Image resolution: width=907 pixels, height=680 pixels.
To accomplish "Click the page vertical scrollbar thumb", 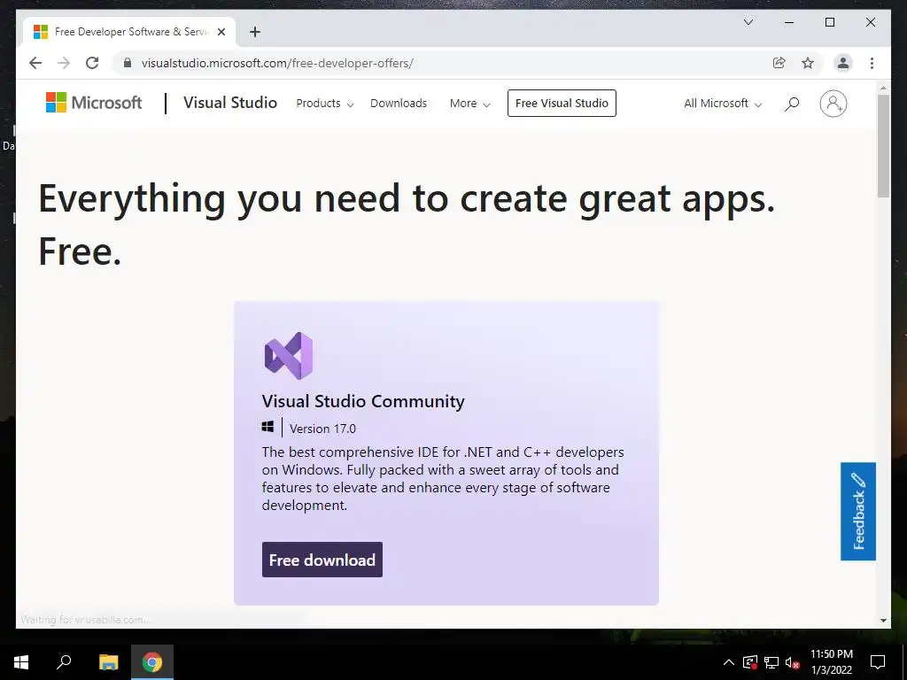I will click(883, 146).
